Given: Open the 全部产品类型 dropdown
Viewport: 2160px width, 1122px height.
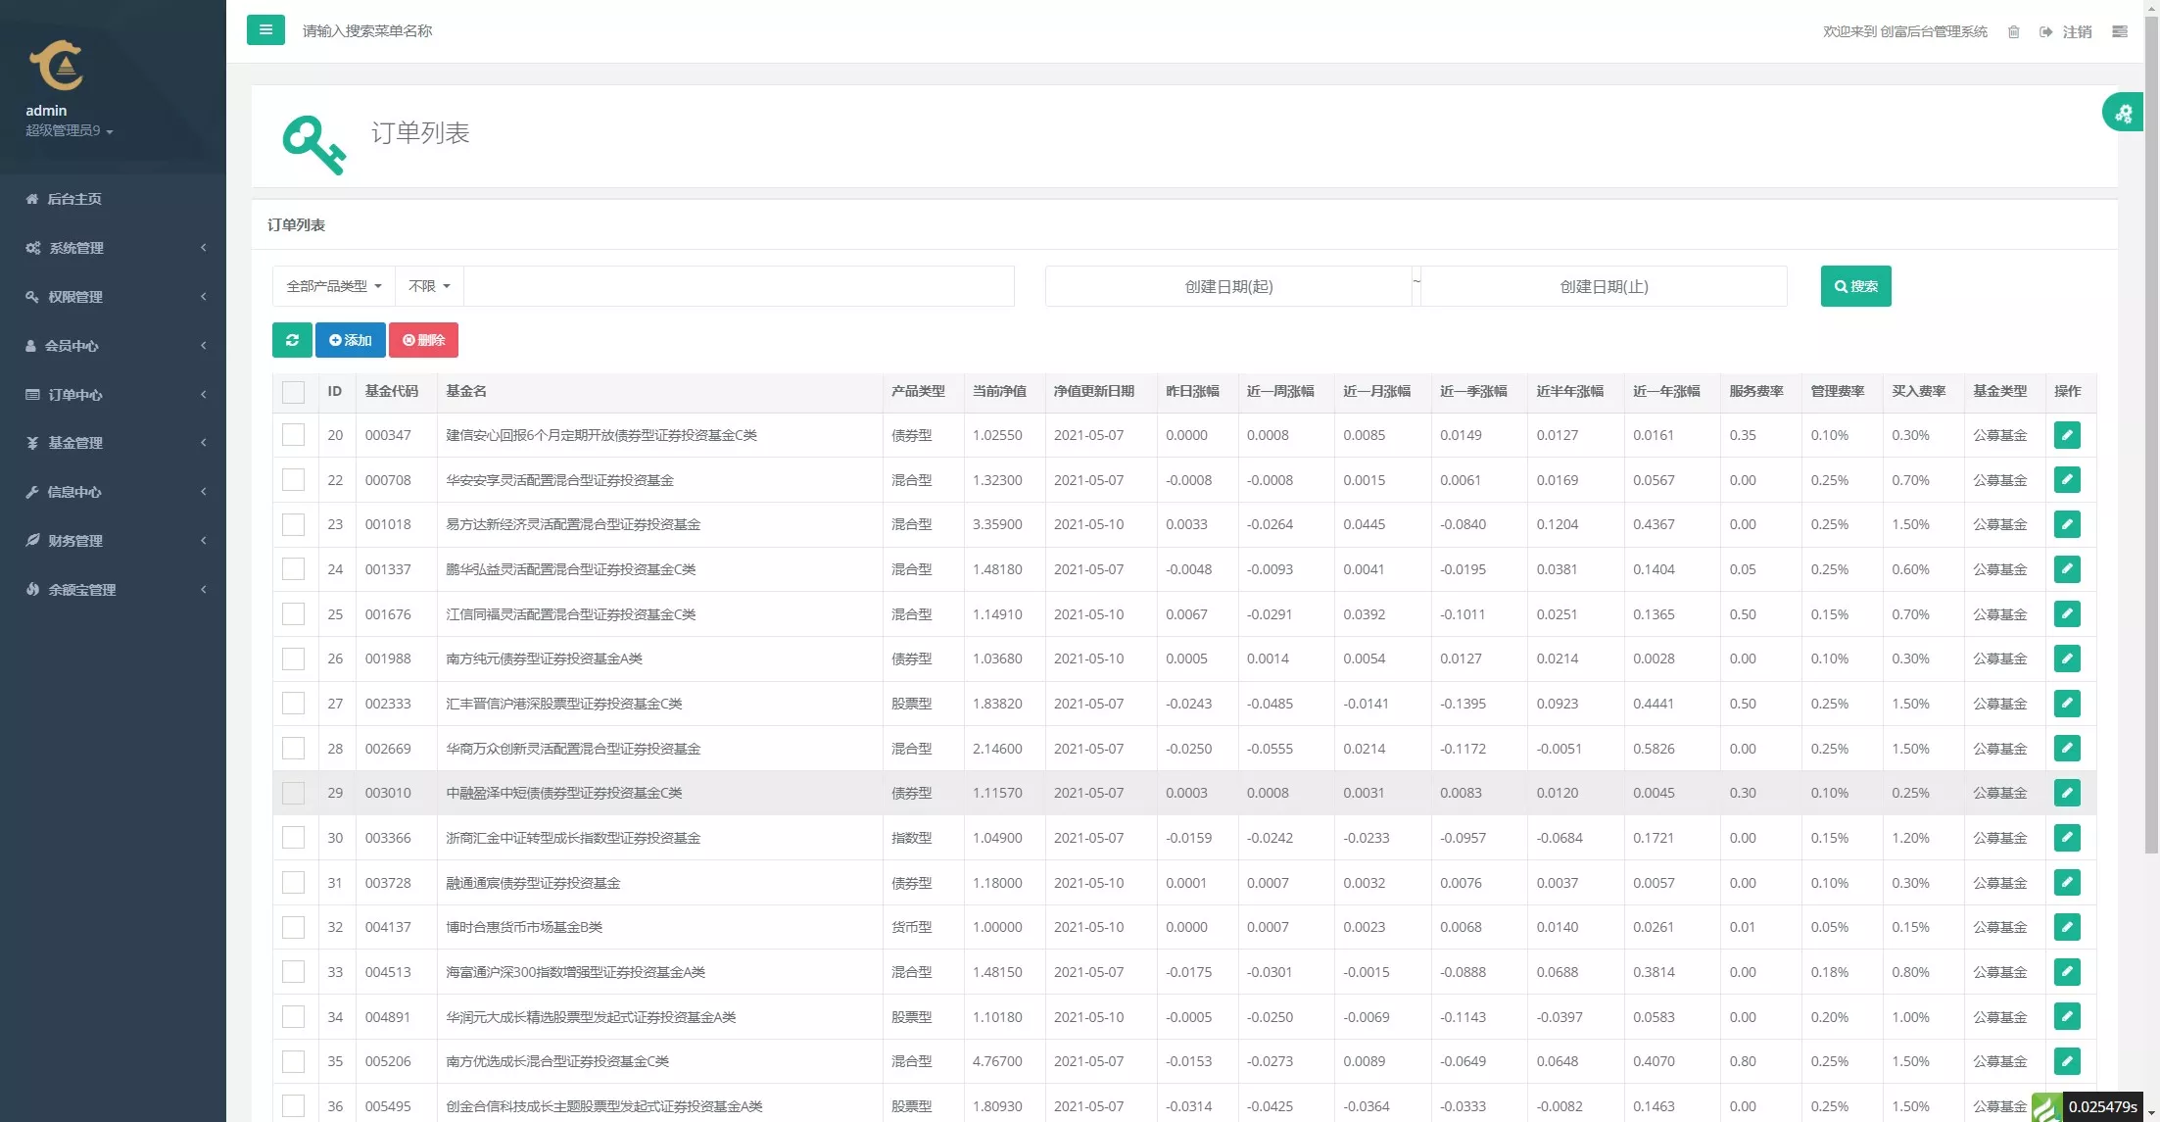Looking at the screenshot, I should point(333,286).
